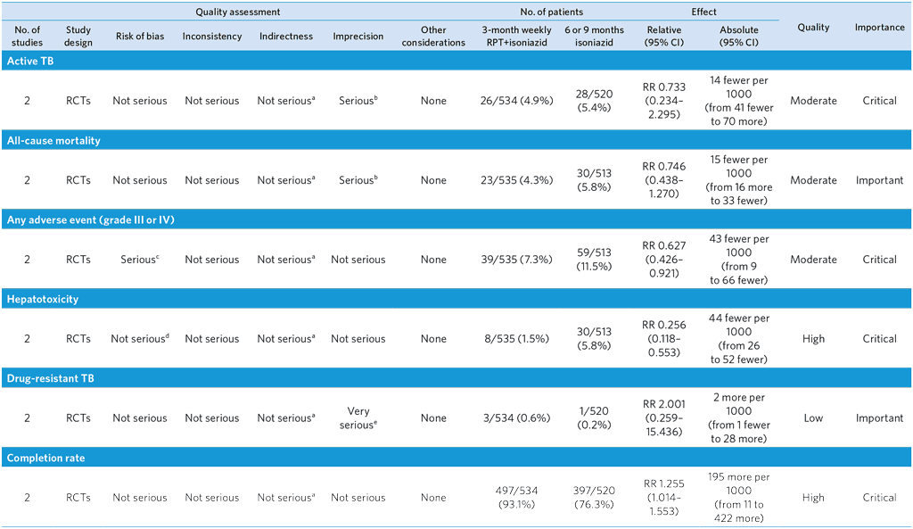Click the Risk of bias column header
The image size is (913, 529).
tap(140, 37)
